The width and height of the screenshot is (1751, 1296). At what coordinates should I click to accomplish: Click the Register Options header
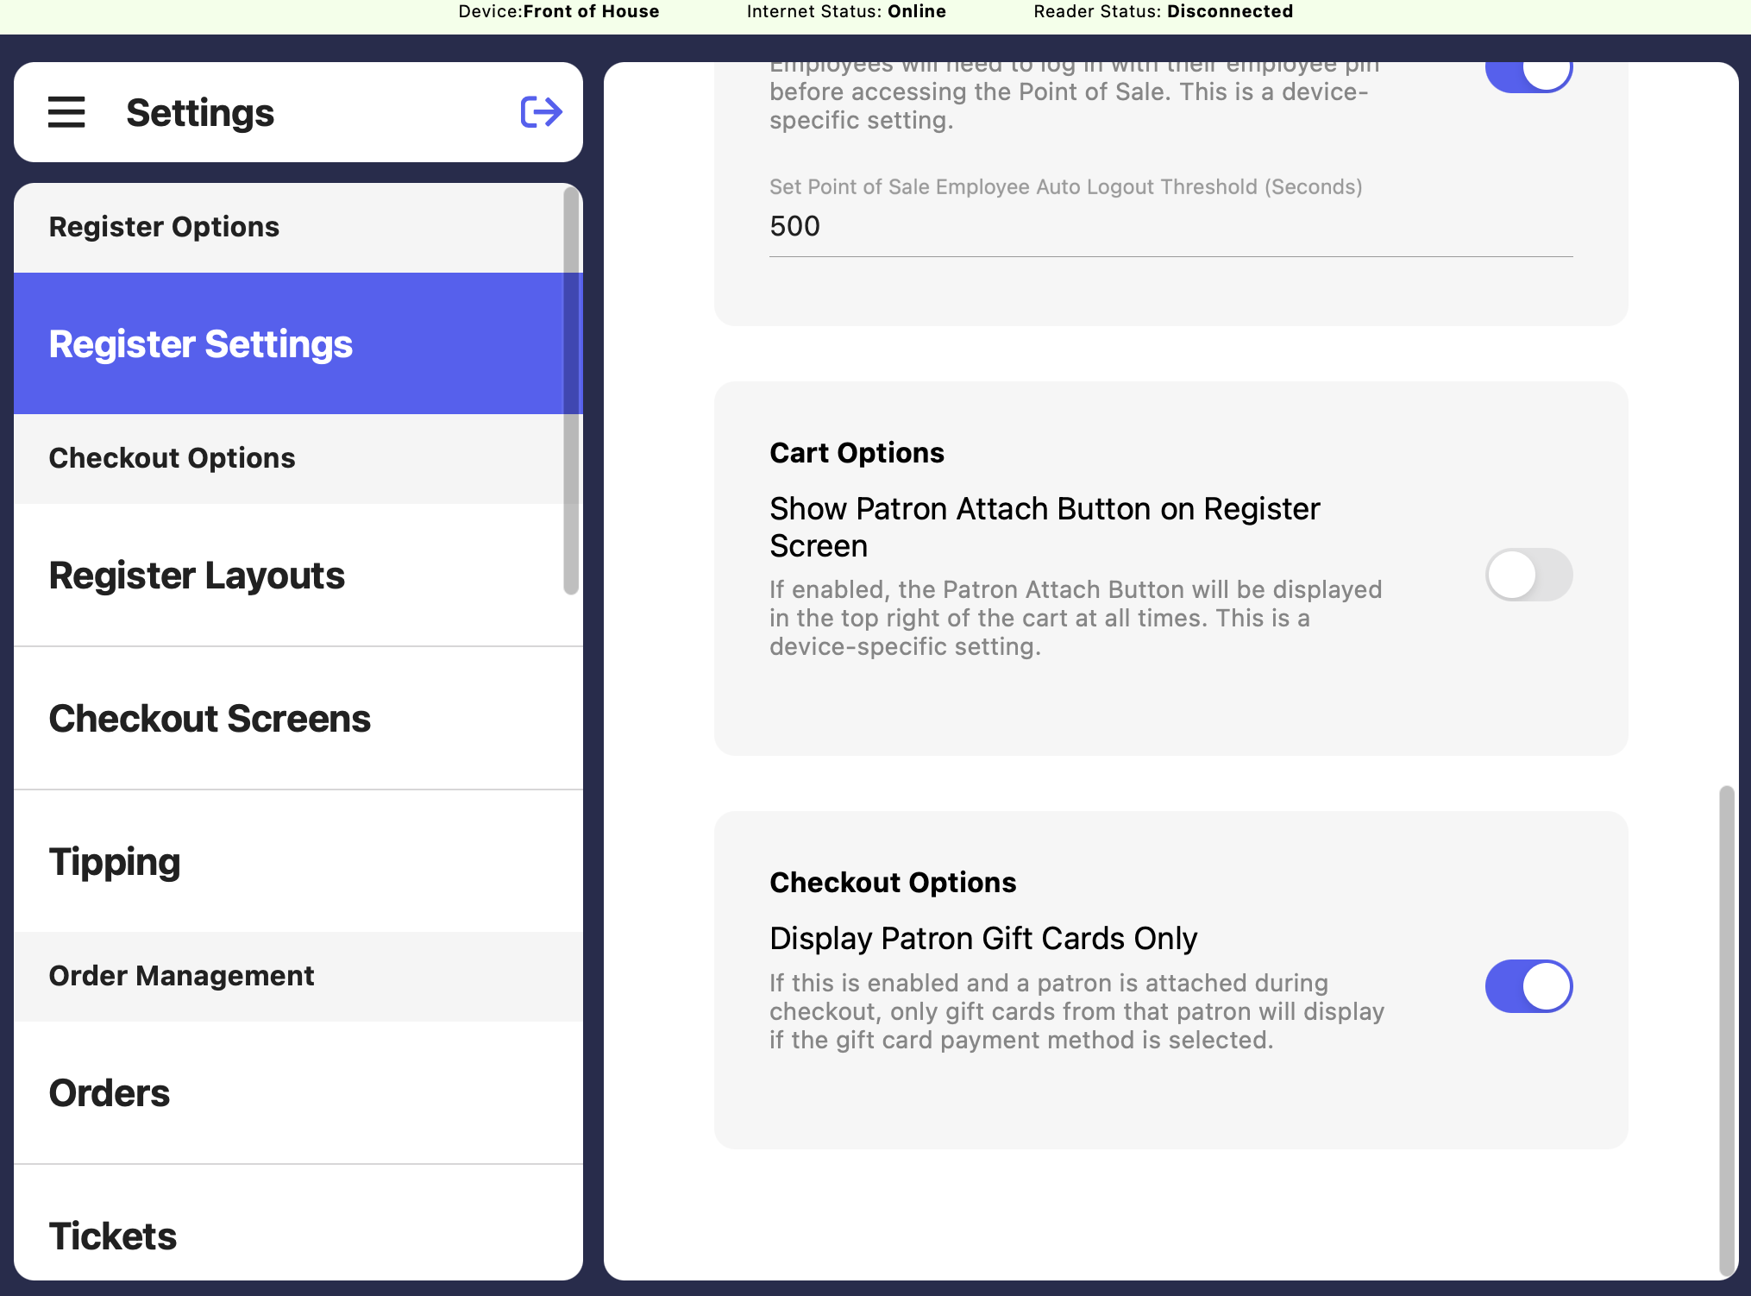click(x=164, y=227)
